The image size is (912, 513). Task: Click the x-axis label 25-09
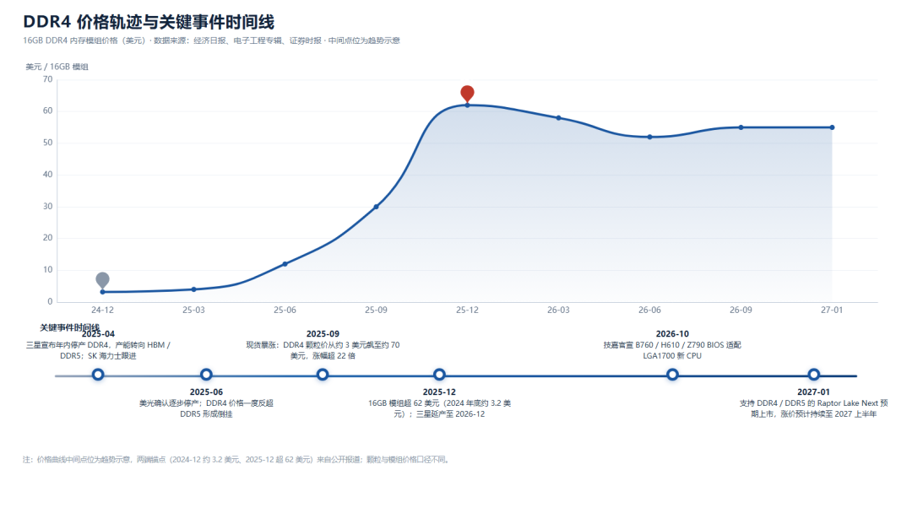[376, 310]
